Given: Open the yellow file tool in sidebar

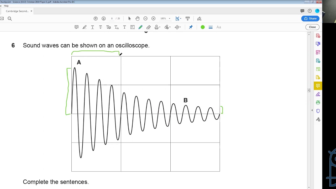Looking at the screenshot, I should click(x=318, y=77).
